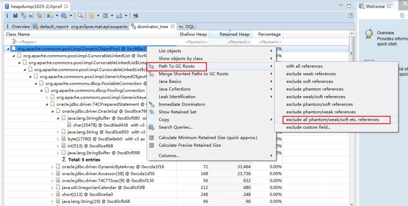Open the Overview pane info toolbar icon
The width and height of the screenshot is (408, 206).
pos(7,15)
